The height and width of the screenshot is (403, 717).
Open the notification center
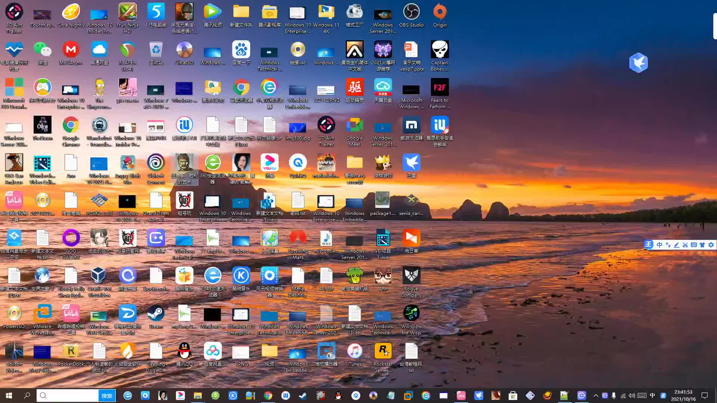tap(705, 396)
